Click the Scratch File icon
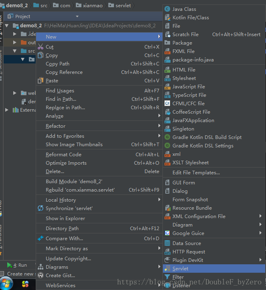The height and width of the screenshot is (290, 266). pos(167,35)
